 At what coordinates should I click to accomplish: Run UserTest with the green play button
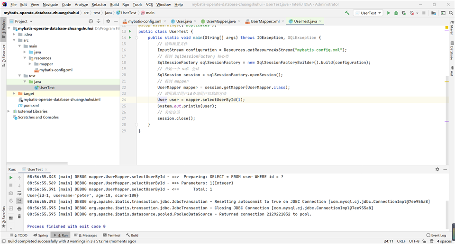pos(389,13)
